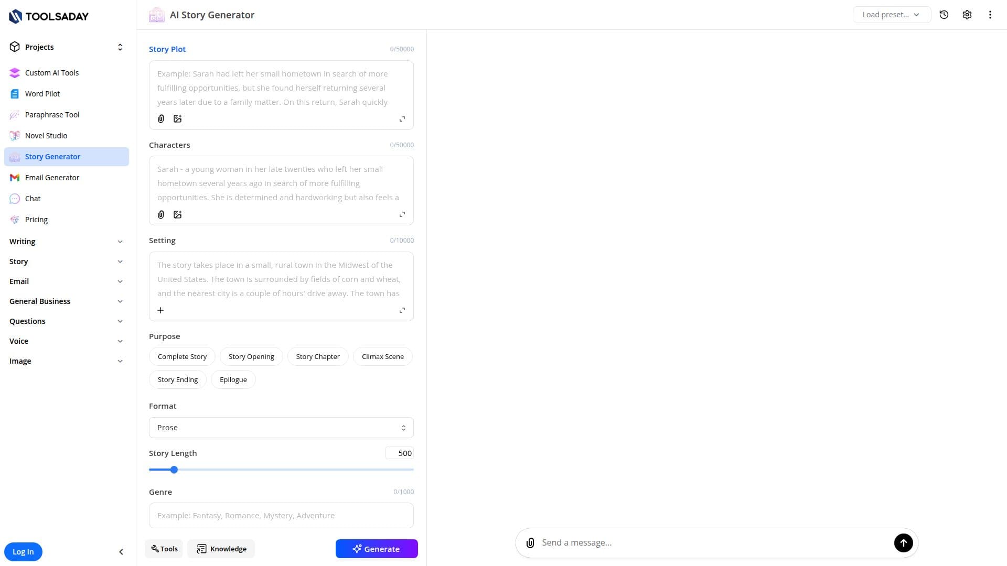Select Story Chapter purpose
This screenshot has height=566, width=1007.
[x=318, y=356]
